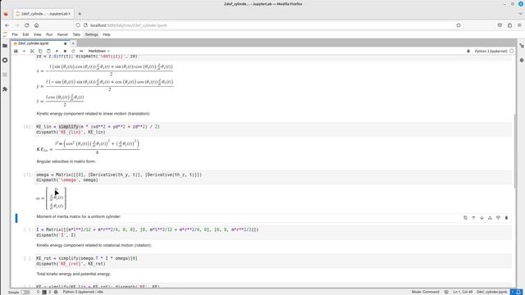Viewport: 525px width, 295px height.
Task: Open the File Browser sidebar panel
Action: coord(5,46)
